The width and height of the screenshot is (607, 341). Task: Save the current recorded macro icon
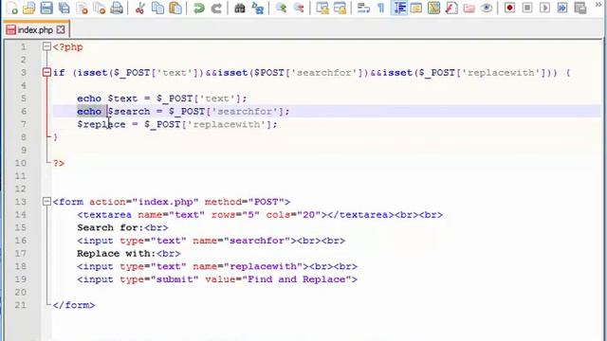[x=580, y=8]
